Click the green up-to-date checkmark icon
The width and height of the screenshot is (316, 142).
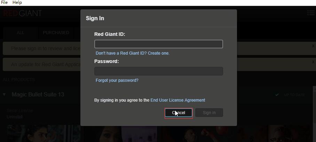277,95
